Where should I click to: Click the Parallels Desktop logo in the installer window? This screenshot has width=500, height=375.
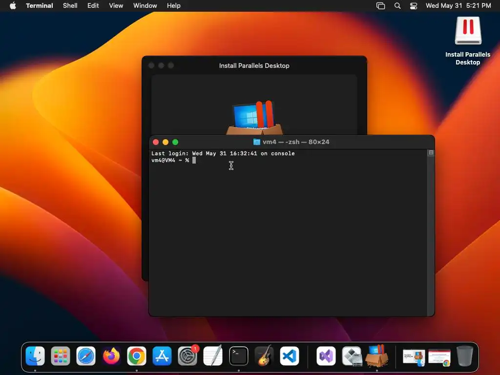254,118
